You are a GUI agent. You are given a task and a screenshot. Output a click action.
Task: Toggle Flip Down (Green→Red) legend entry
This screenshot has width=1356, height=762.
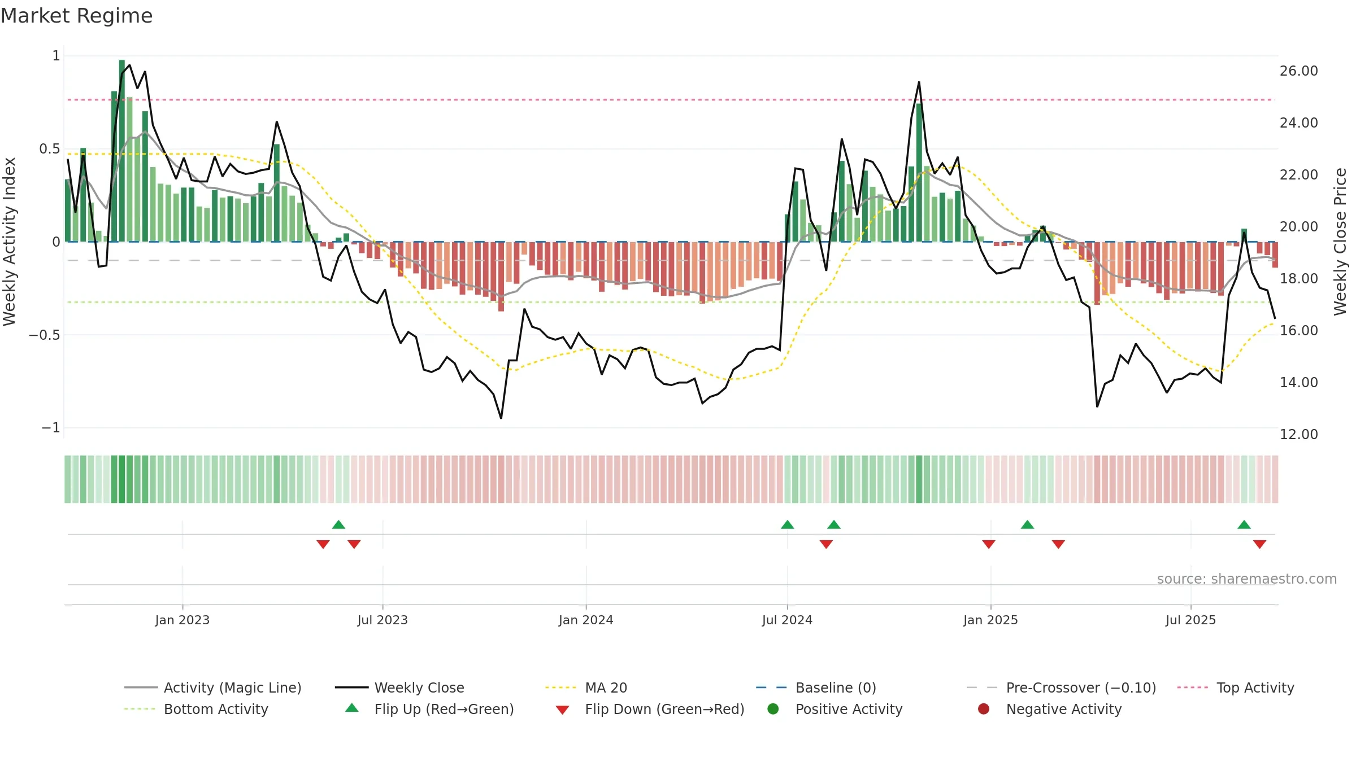click(650, 709)
